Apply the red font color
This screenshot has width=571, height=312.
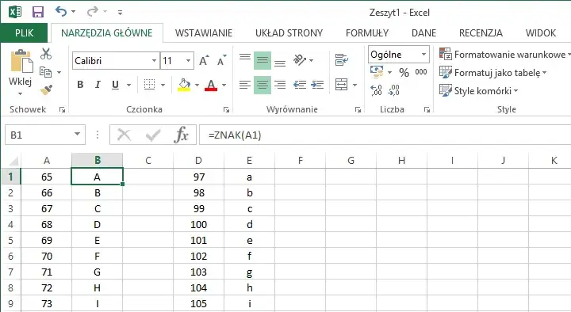click(211, 85)
